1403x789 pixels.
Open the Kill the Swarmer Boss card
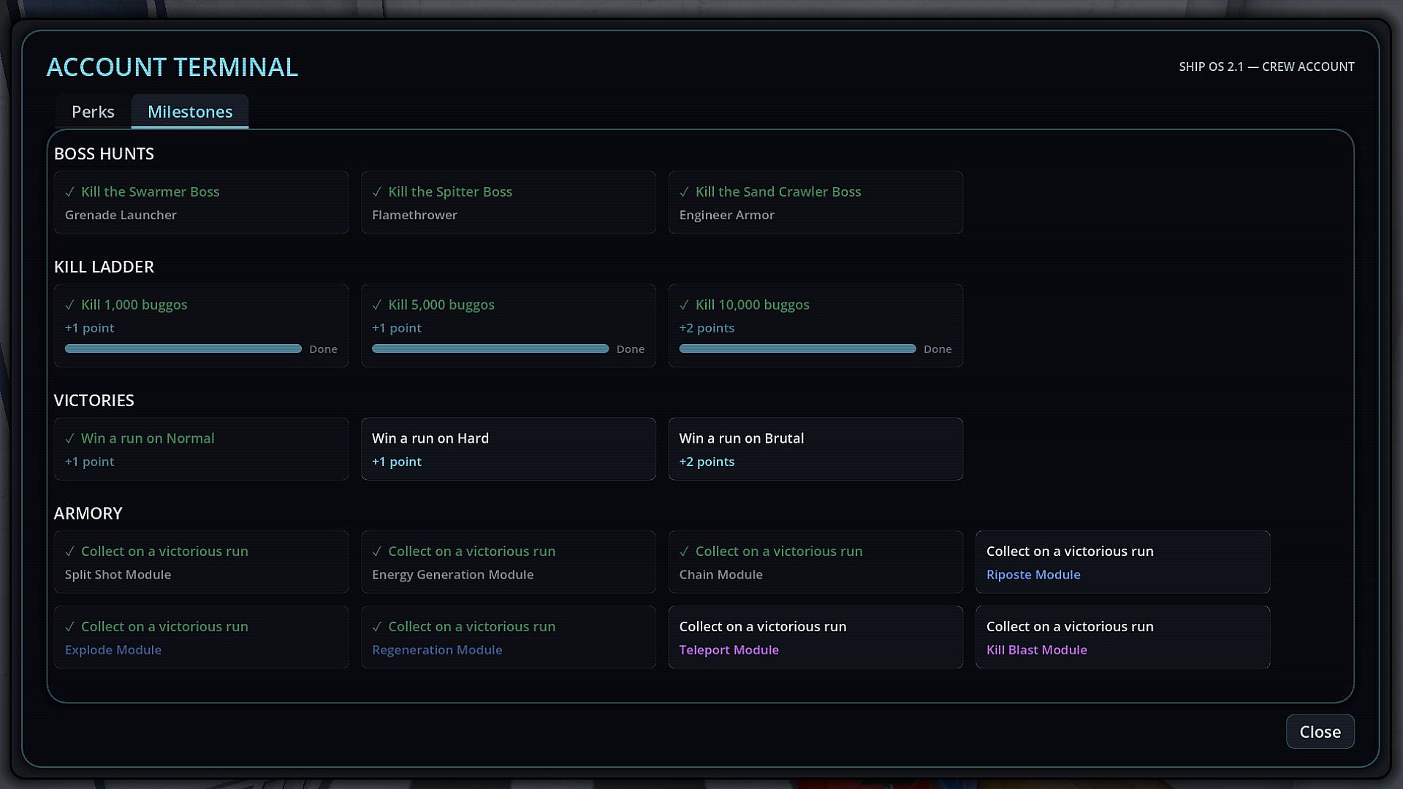coord(201,202)
